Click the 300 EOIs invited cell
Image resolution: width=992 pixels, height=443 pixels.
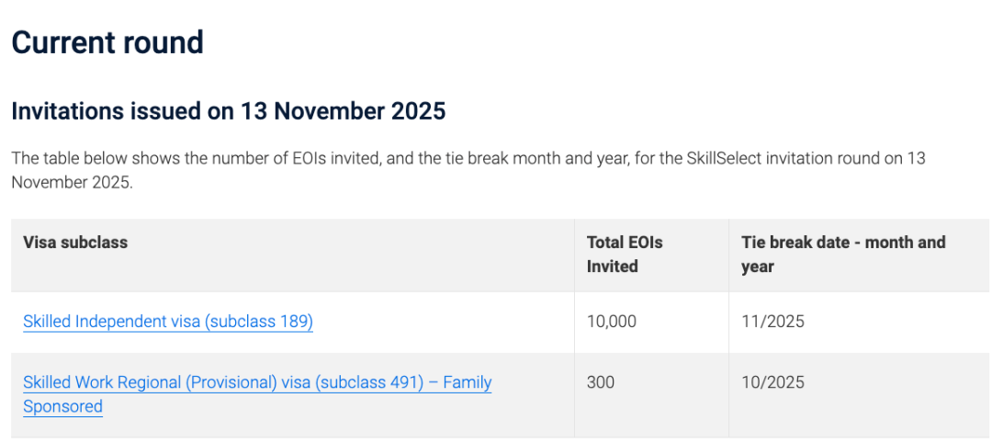coord(601,382)
